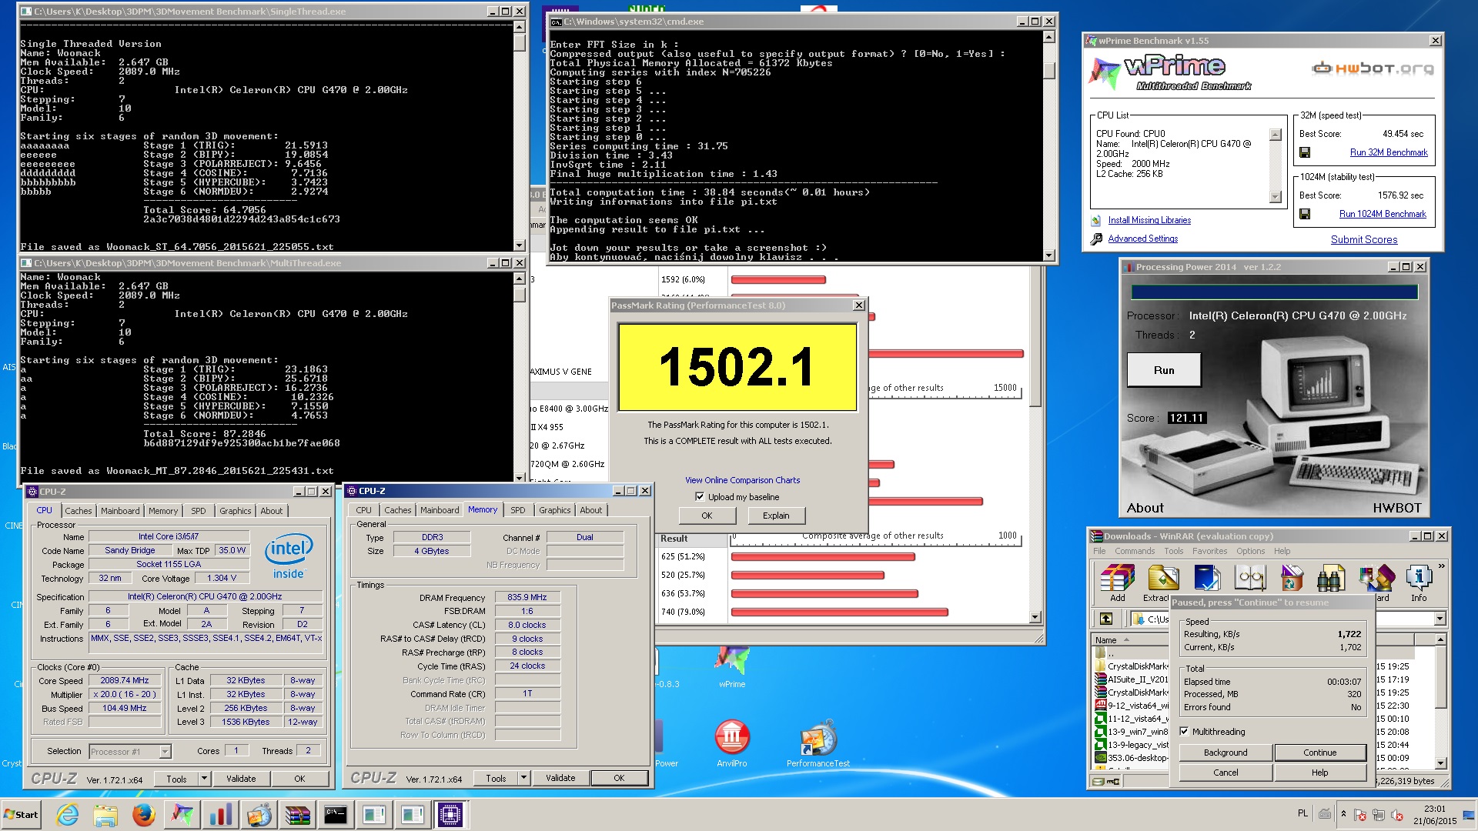This screenshot has height=831, width=1478.
Task: Click the Start button
Action: [x=22, y=815]
